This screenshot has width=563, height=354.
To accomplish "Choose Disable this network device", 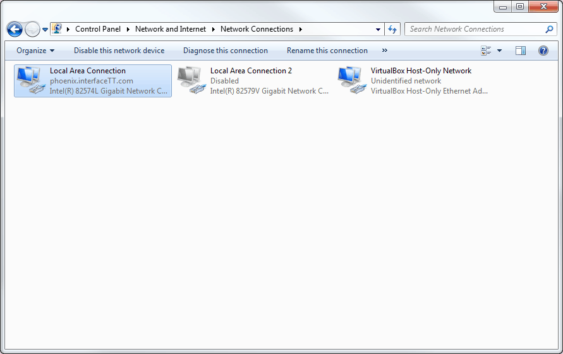I will tap(119, 51).
